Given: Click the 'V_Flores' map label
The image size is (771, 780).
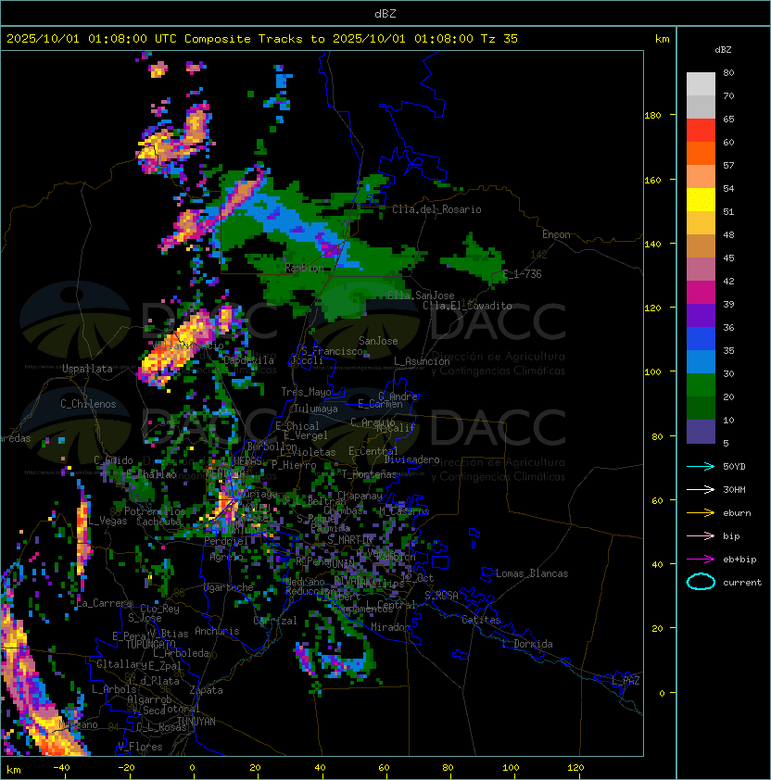Looking at the screenshot, I should click(x=140, y=747).
